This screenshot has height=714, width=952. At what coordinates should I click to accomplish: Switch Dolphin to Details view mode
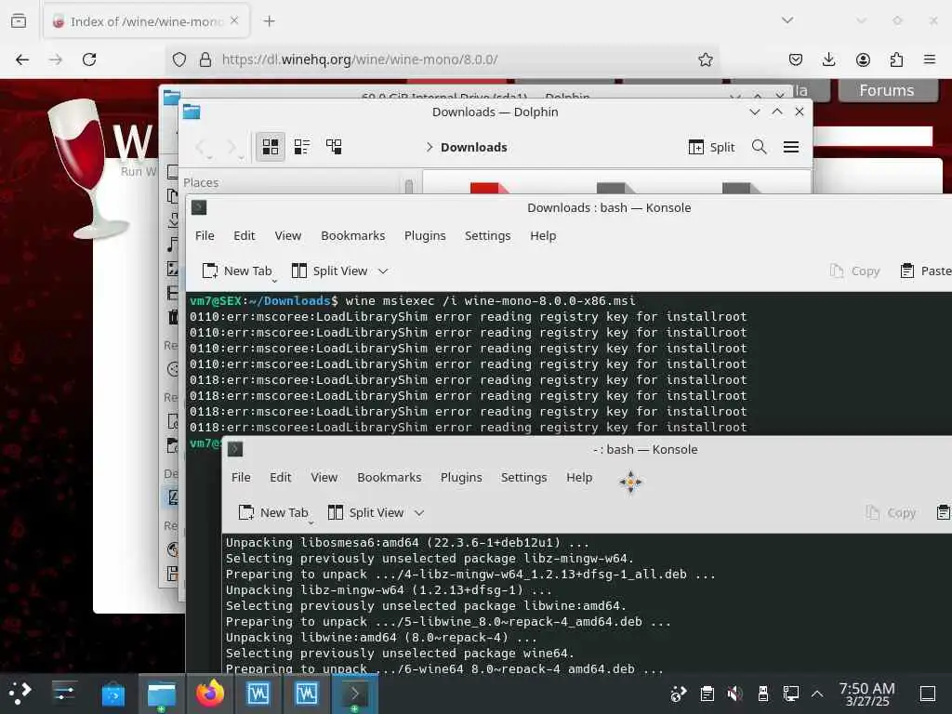tap(334, 147)
